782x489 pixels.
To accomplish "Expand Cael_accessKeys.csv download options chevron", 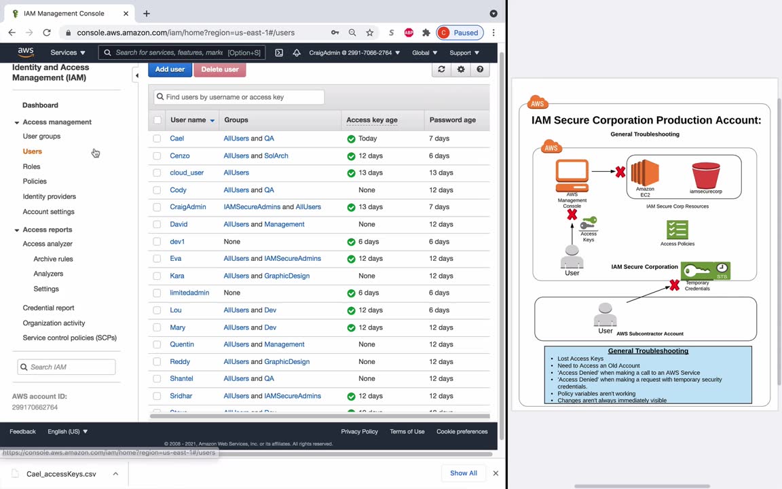I will click(x=115, y=473).
